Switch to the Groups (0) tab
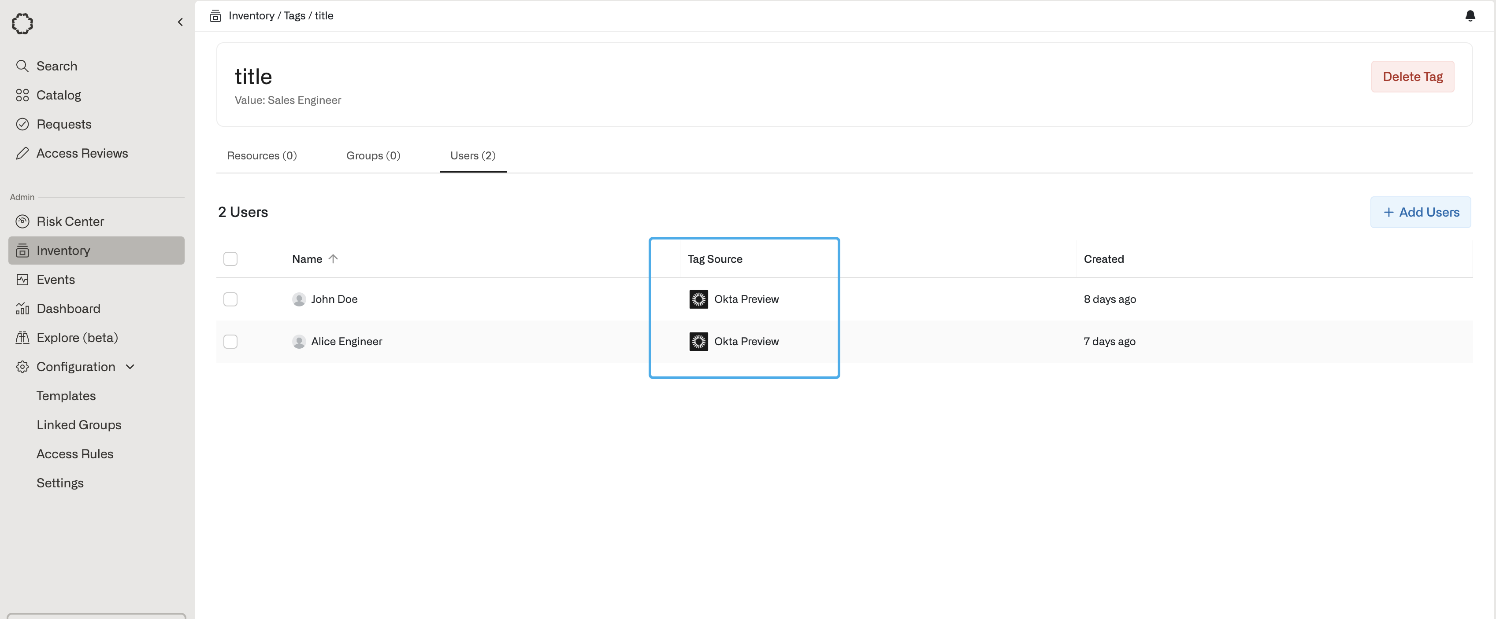Screen dimensions: 1496x619 point(373,155)
